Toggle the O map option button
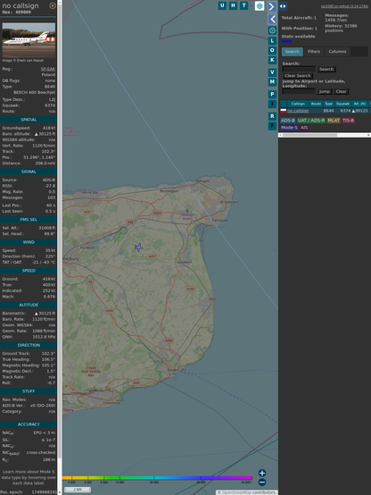 point(272,50)
